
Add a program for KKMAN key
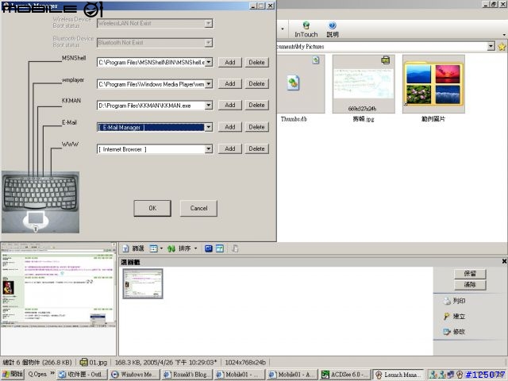[230, 105]
